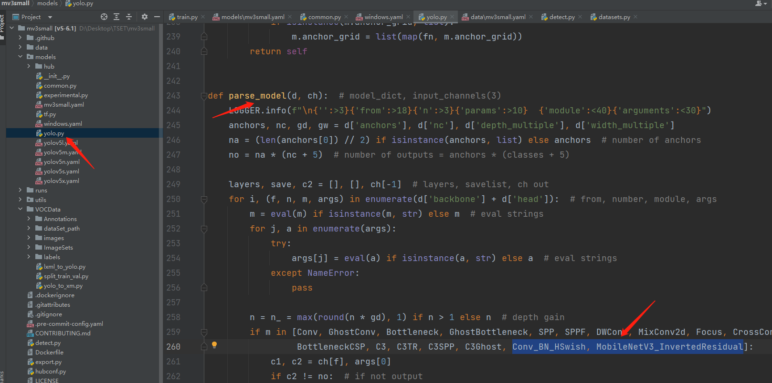Click the parse_model function name
Image resolution: width=772 pixels, height=383 pixels.
click(257, 96)
